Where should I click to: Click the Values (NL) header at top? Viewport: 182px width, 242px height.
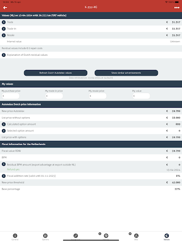[91, 16]
